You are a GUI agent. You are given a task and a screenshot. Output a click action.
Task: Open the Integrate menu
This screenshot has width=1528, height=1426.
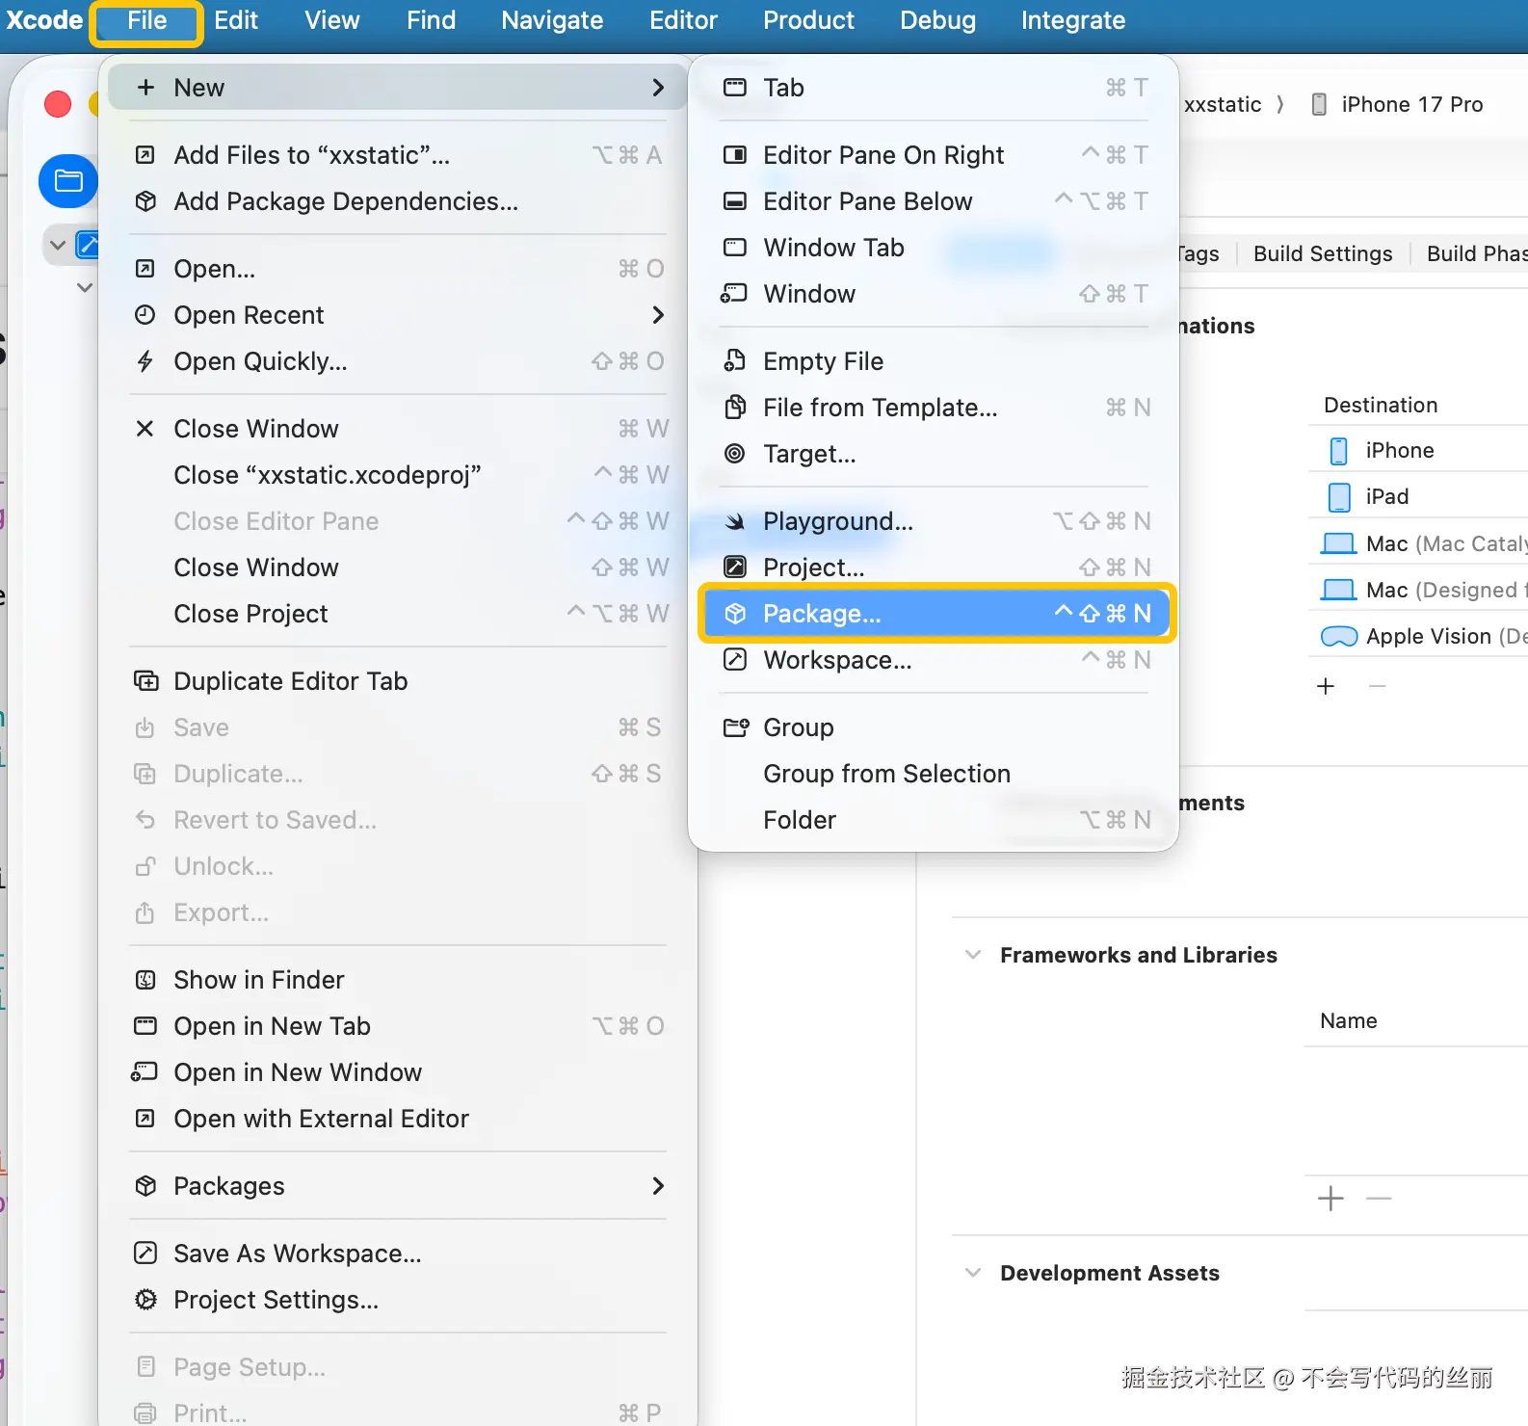(x=1072, y=20)
